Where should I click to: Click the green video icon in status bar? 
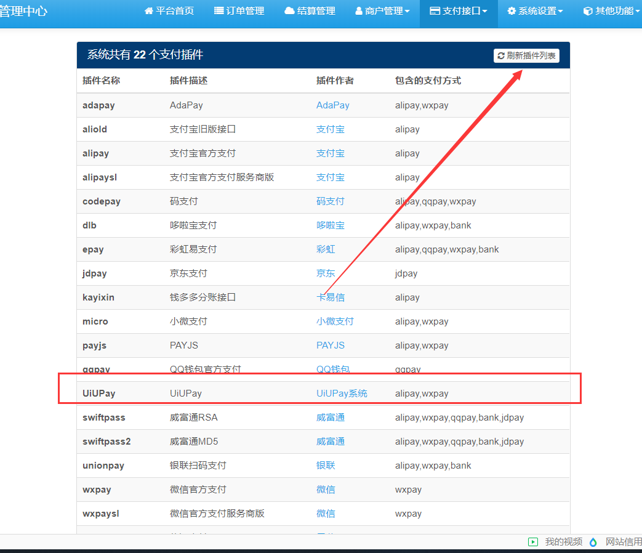(533, 542)
